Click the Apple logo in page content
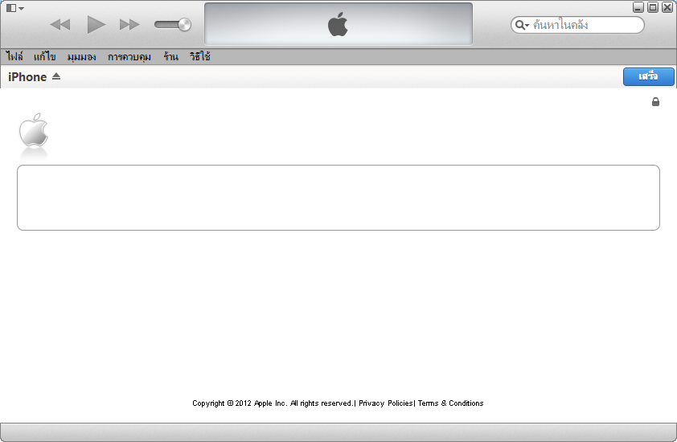The width and height of the screenshot is (677, 442). tap(34, 130)
